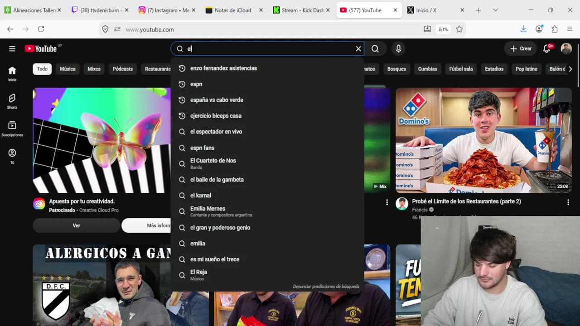Click Denunciar predicciones de búsqueda link
Image resolution: width=580 pixels, height=326 pixels.
(x=326, y=286)
